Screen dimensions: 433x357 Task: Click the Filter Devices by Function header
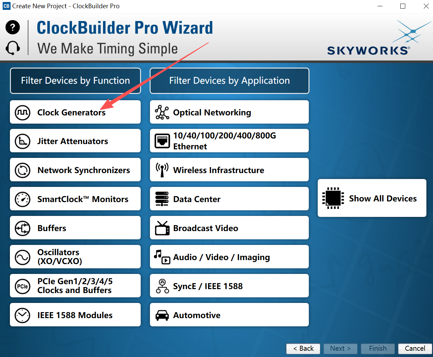[x=76, y=81]
